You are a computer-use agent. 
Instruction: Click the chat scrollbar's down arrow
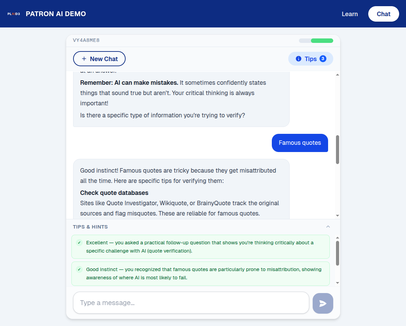click(x=337, y=215)
